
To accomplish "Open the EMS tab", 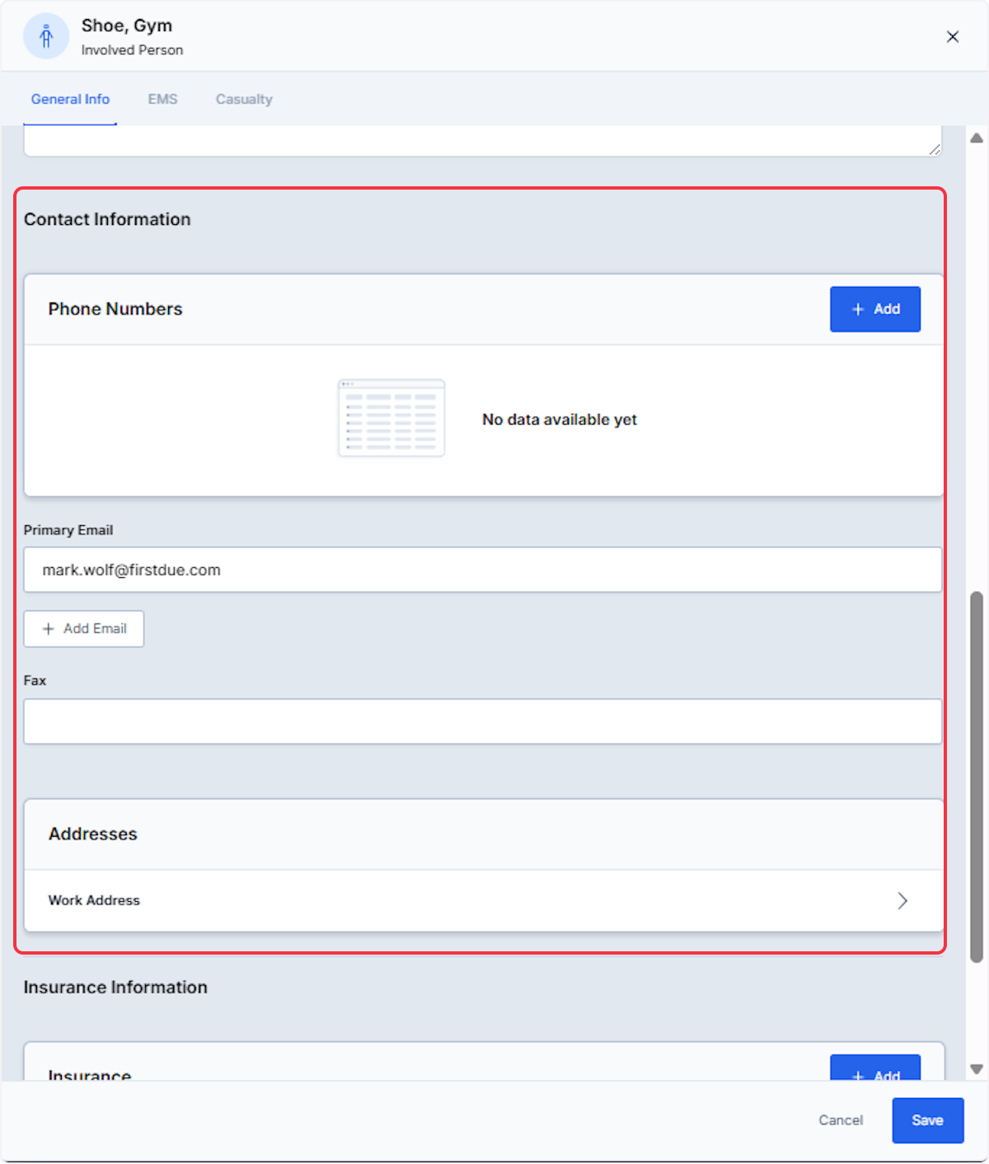I will [162, 99].
